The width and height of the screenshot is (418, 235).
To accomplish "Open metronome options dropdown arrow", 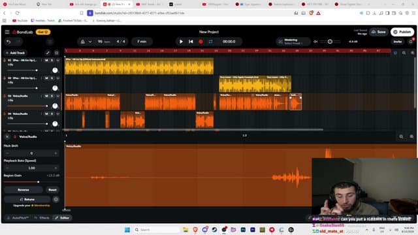I will [90, 42].
